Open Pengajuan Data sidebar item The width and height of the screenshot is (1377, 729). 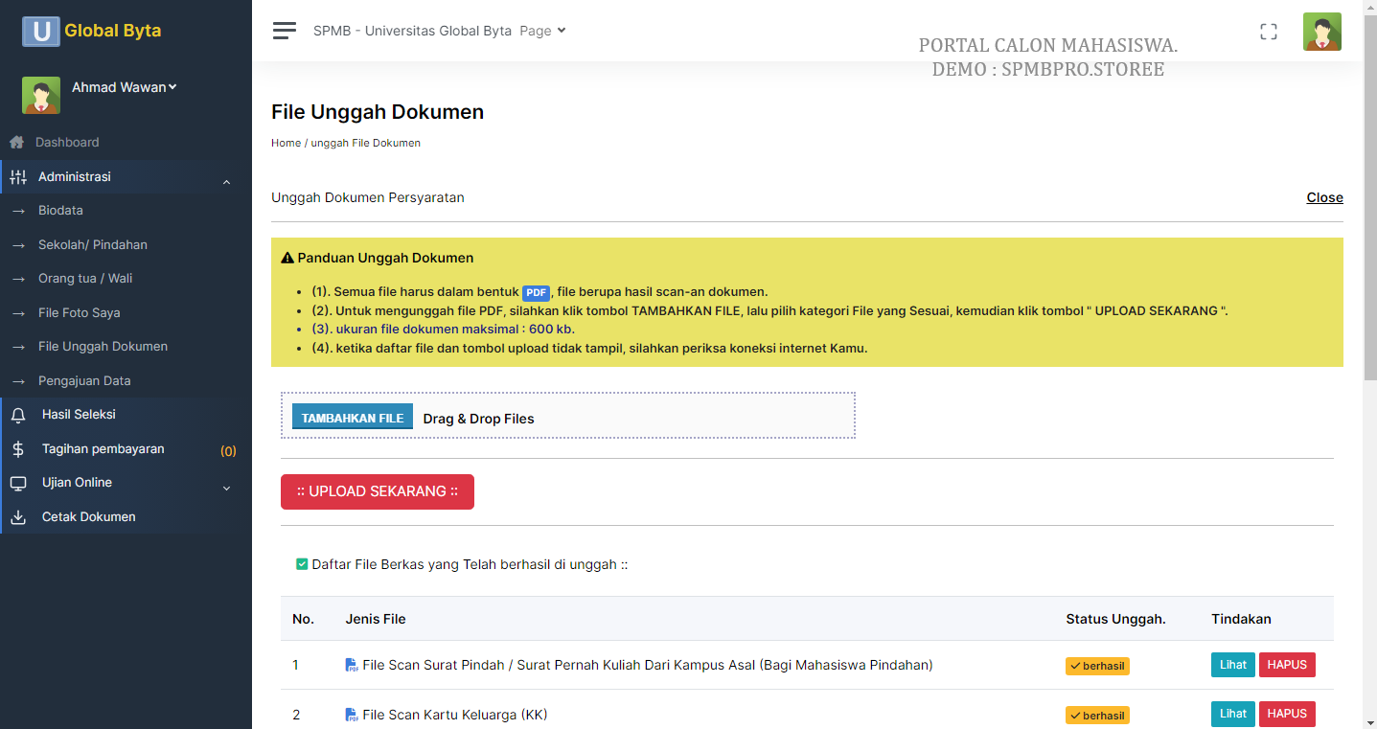(84, 381)
